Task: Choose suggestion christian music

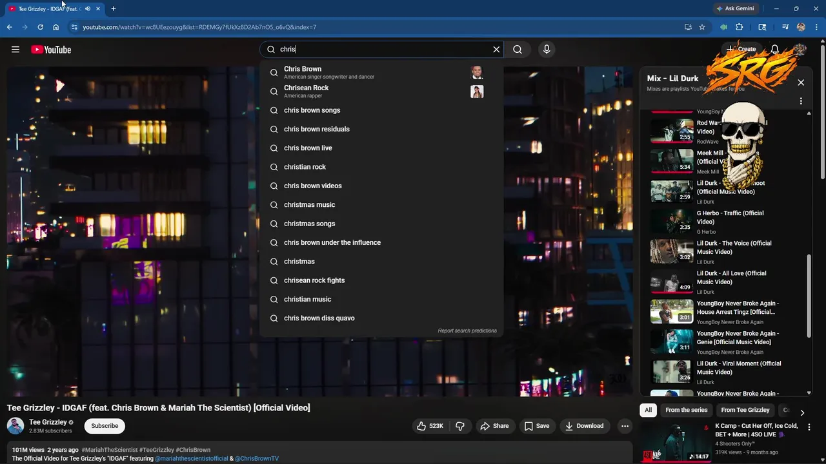Action: pos(381,299)
